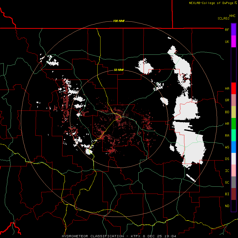Click the GC gray legend color block
238x238 pixels.
click(234, 182)
